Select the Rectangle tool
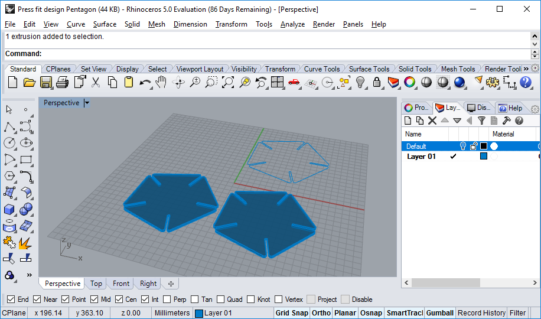This screenshot has height=319, width=541. [x=26, y=159]
